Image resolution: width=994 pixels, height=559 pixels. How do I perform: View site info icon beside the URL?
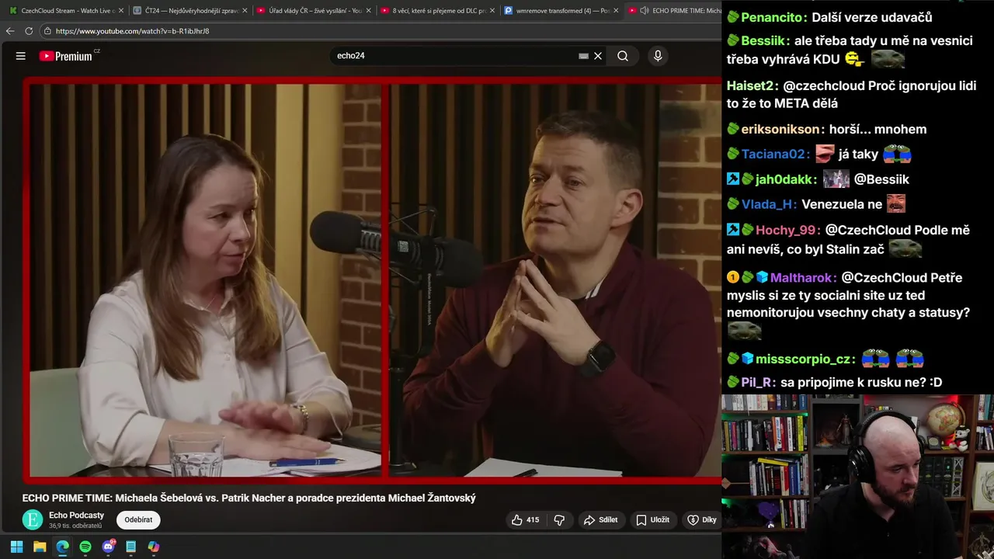coord(47,31)
